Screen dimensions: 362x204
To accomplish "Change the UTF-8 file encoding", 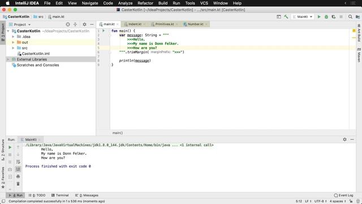I will click(x=321, y=201).
